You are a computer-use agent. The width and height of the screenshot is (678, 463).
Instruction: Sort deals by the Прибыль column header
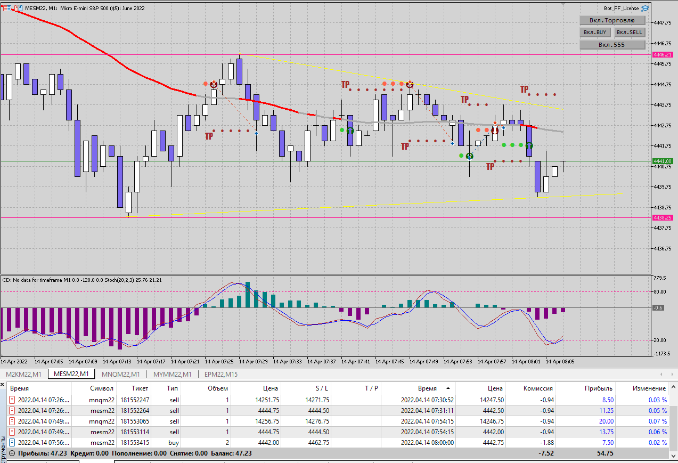[x=598, y=388]
